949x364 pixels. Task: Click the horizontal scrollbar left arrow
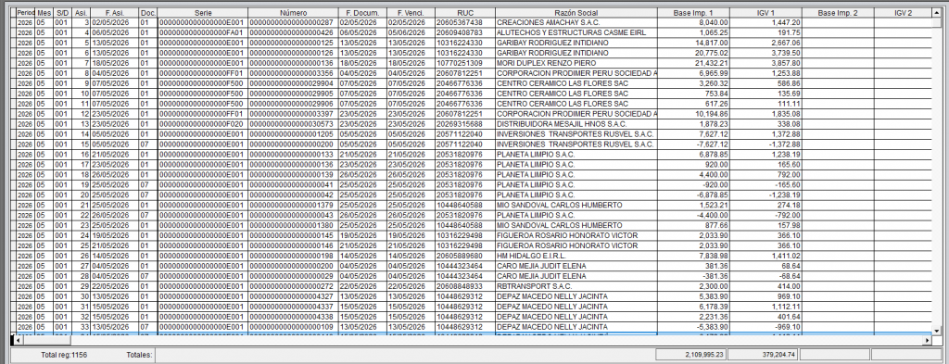16,341
